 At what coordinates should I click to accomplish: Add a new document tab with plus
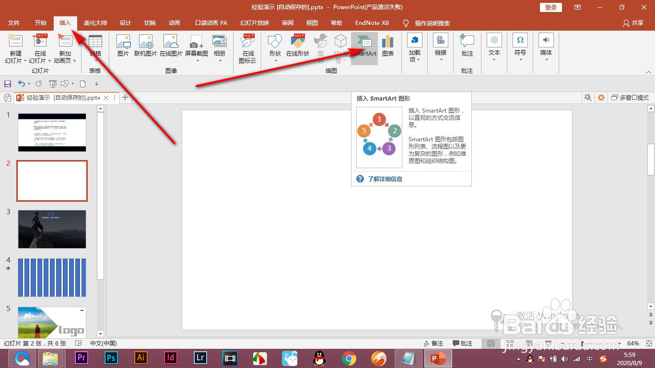point(125,97)
